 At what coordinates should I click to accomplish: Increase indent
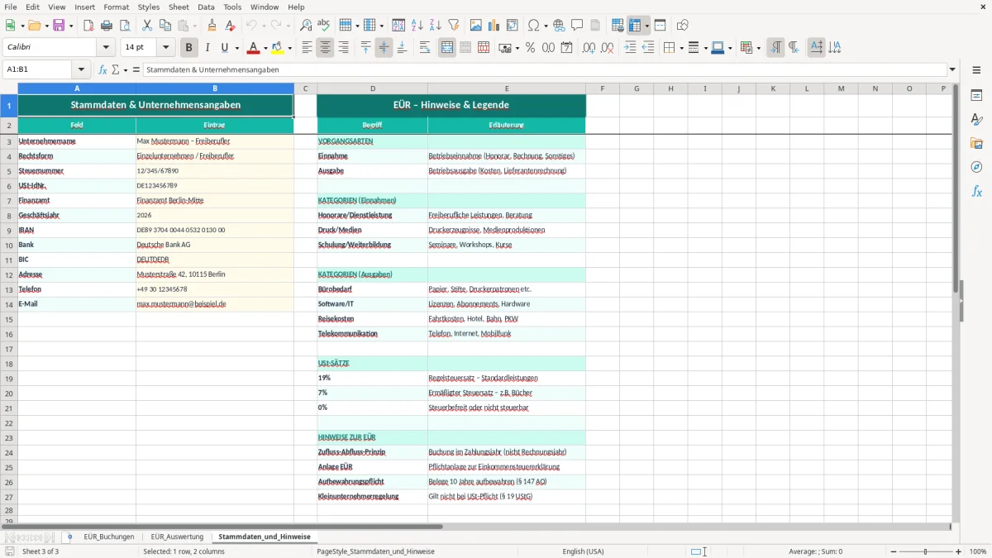tap(630, 48)
